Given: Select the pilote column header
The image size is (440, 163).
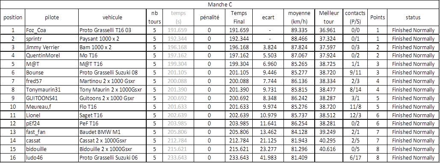Looking at the screenshot, I should (x=52, y=18).
